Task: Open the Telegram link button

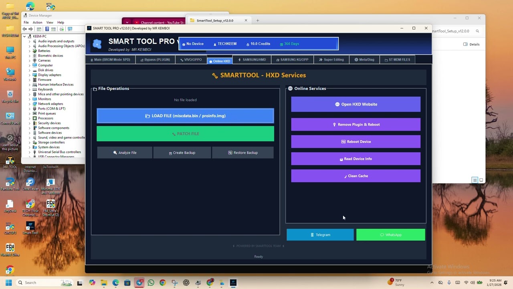Action: (320, 235)
